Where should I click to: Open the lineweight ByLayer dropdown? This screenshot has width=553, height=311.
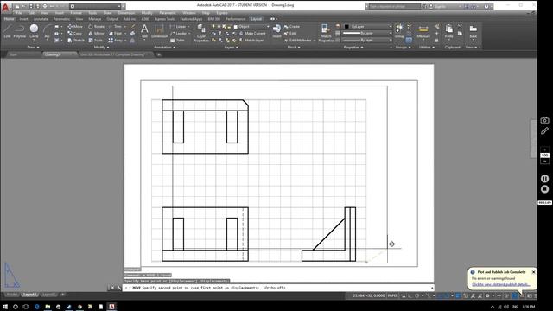[x=367, y=33]
